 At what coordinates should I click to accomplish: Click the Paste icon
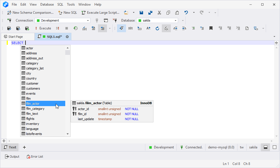click(177, 13)
